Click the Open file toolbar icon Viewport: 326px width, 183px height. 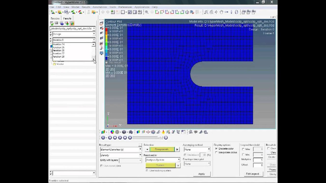click(x=60, y=12)
